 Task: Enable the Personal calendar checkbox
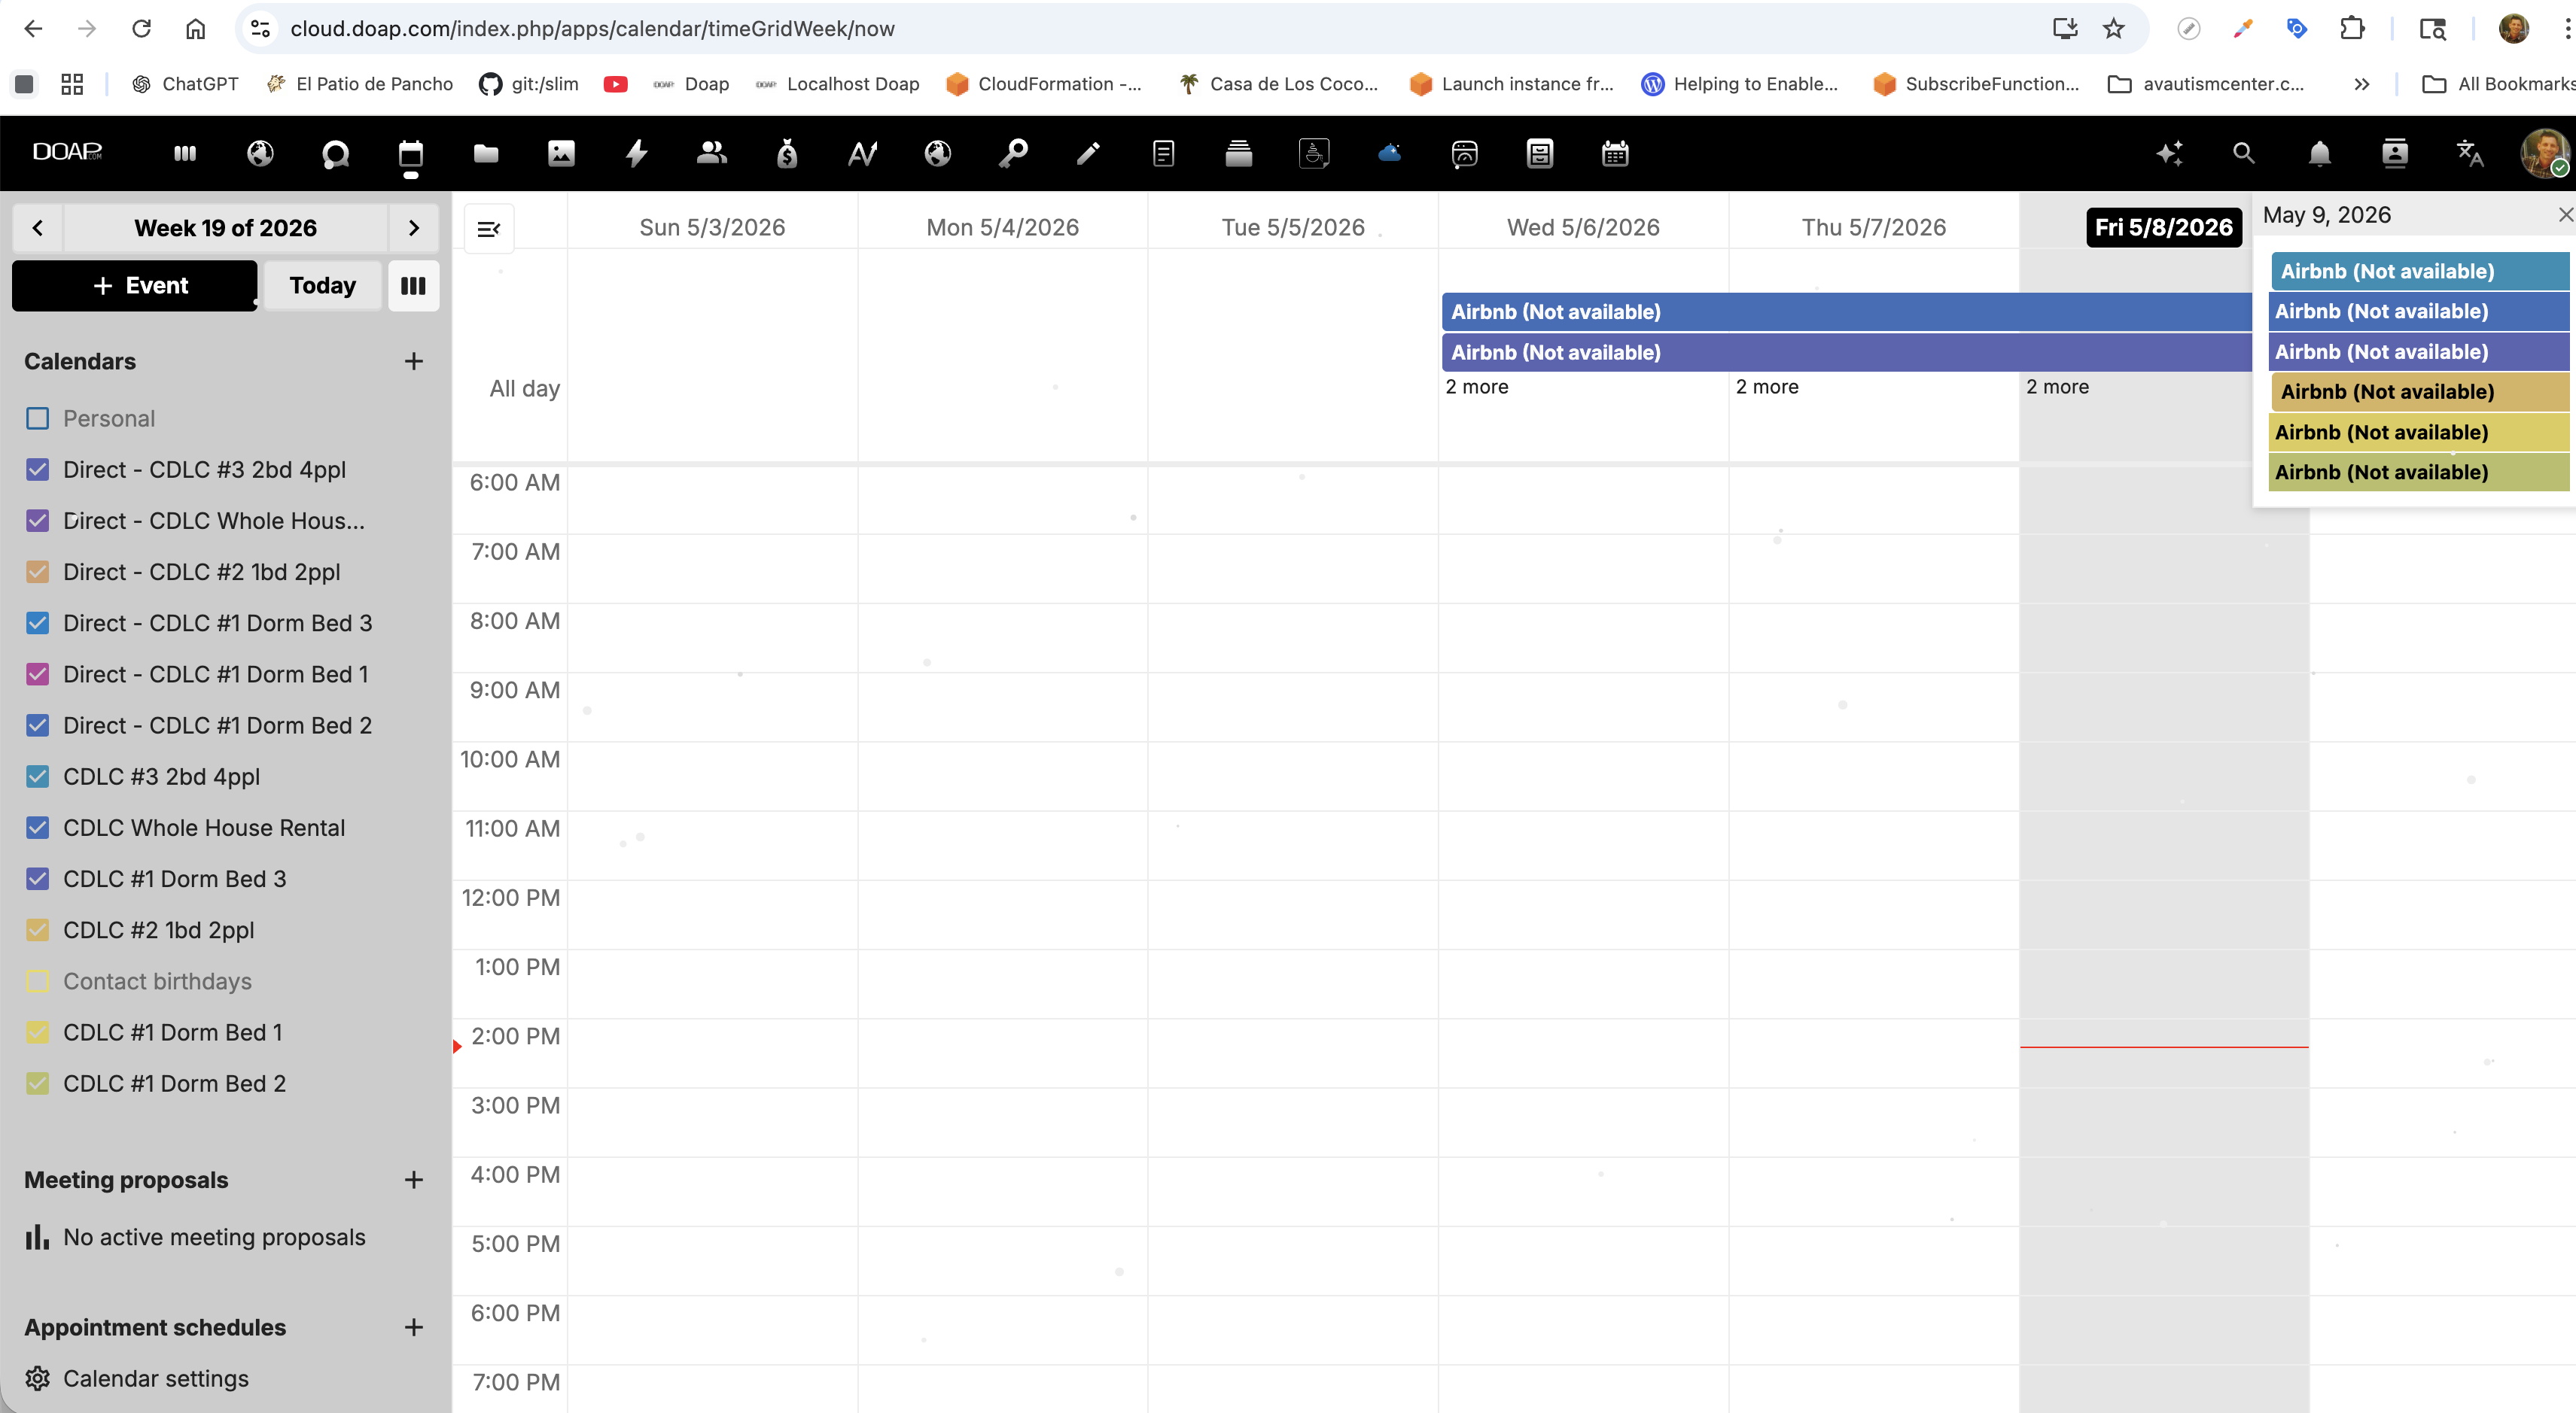tap(37, 418)
